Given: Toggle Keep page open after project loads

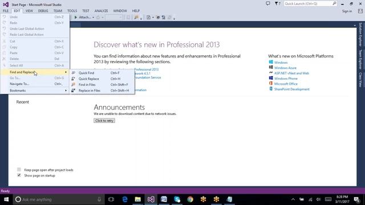Looking at the screenshot, I should pyautogui.click(x=19, y=170).
